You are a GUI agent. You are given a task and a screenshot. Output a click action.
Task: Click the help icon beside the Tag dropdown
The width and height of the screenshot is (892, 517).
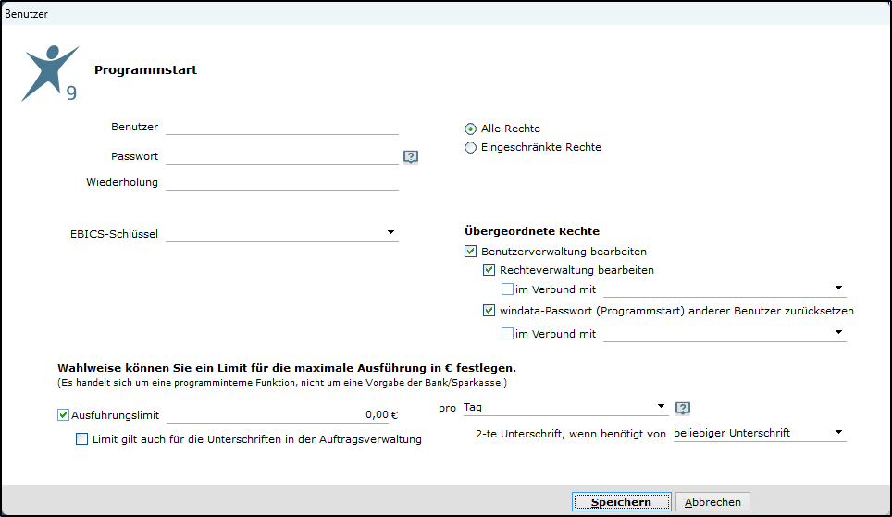pos(683,409)
